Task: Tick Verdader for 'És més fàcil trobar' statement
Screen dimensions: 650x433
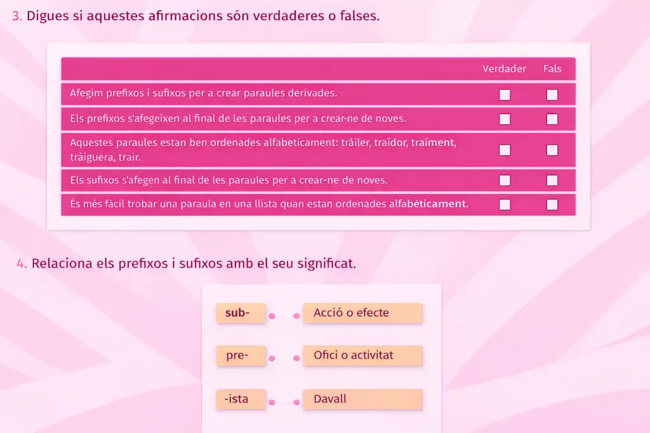Action: pyautogui.click(x=505, y=204)
